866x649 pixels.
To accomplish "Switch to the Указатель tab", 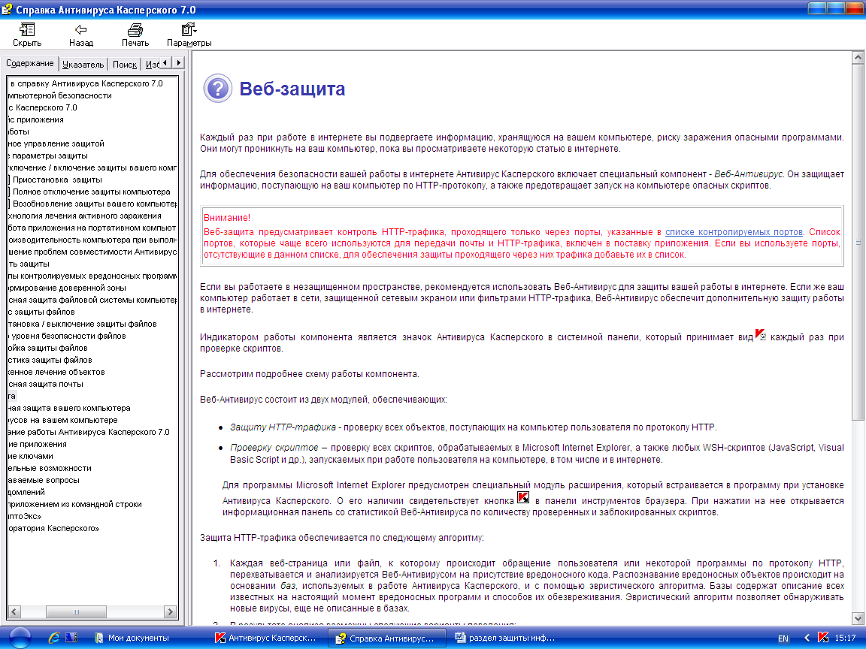I will (x=83, y=65).
